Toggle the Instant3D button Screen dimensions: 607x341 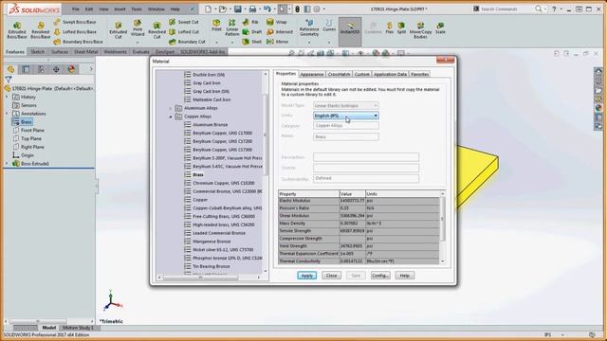[x=350, y=30]
